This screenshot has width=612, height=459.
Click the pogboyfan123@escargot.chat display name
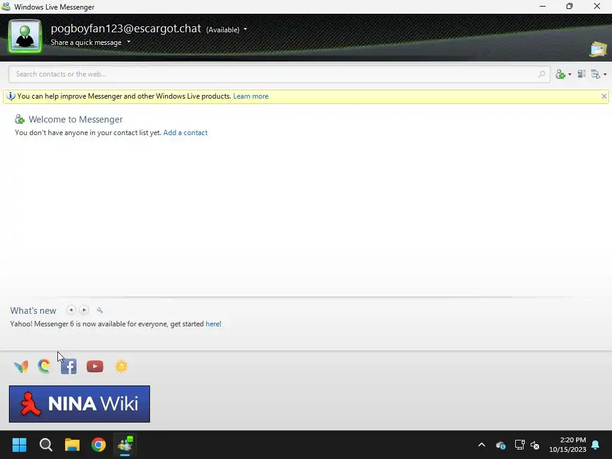coord(126,29)
